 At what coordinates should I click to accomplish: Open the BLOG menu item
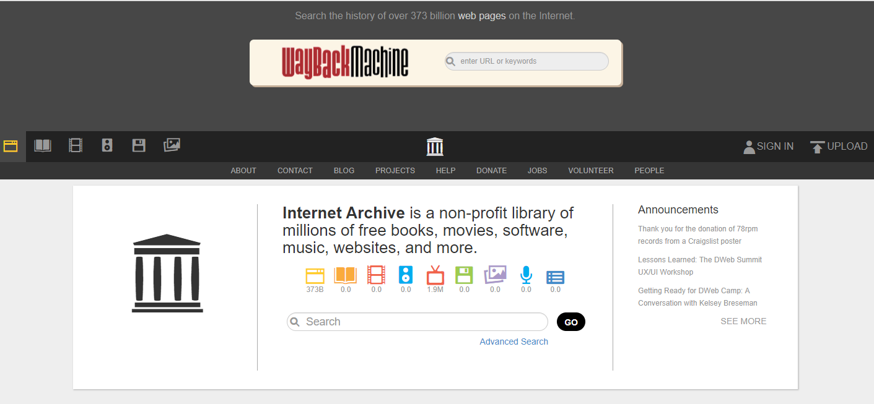(x=344, y=171)
